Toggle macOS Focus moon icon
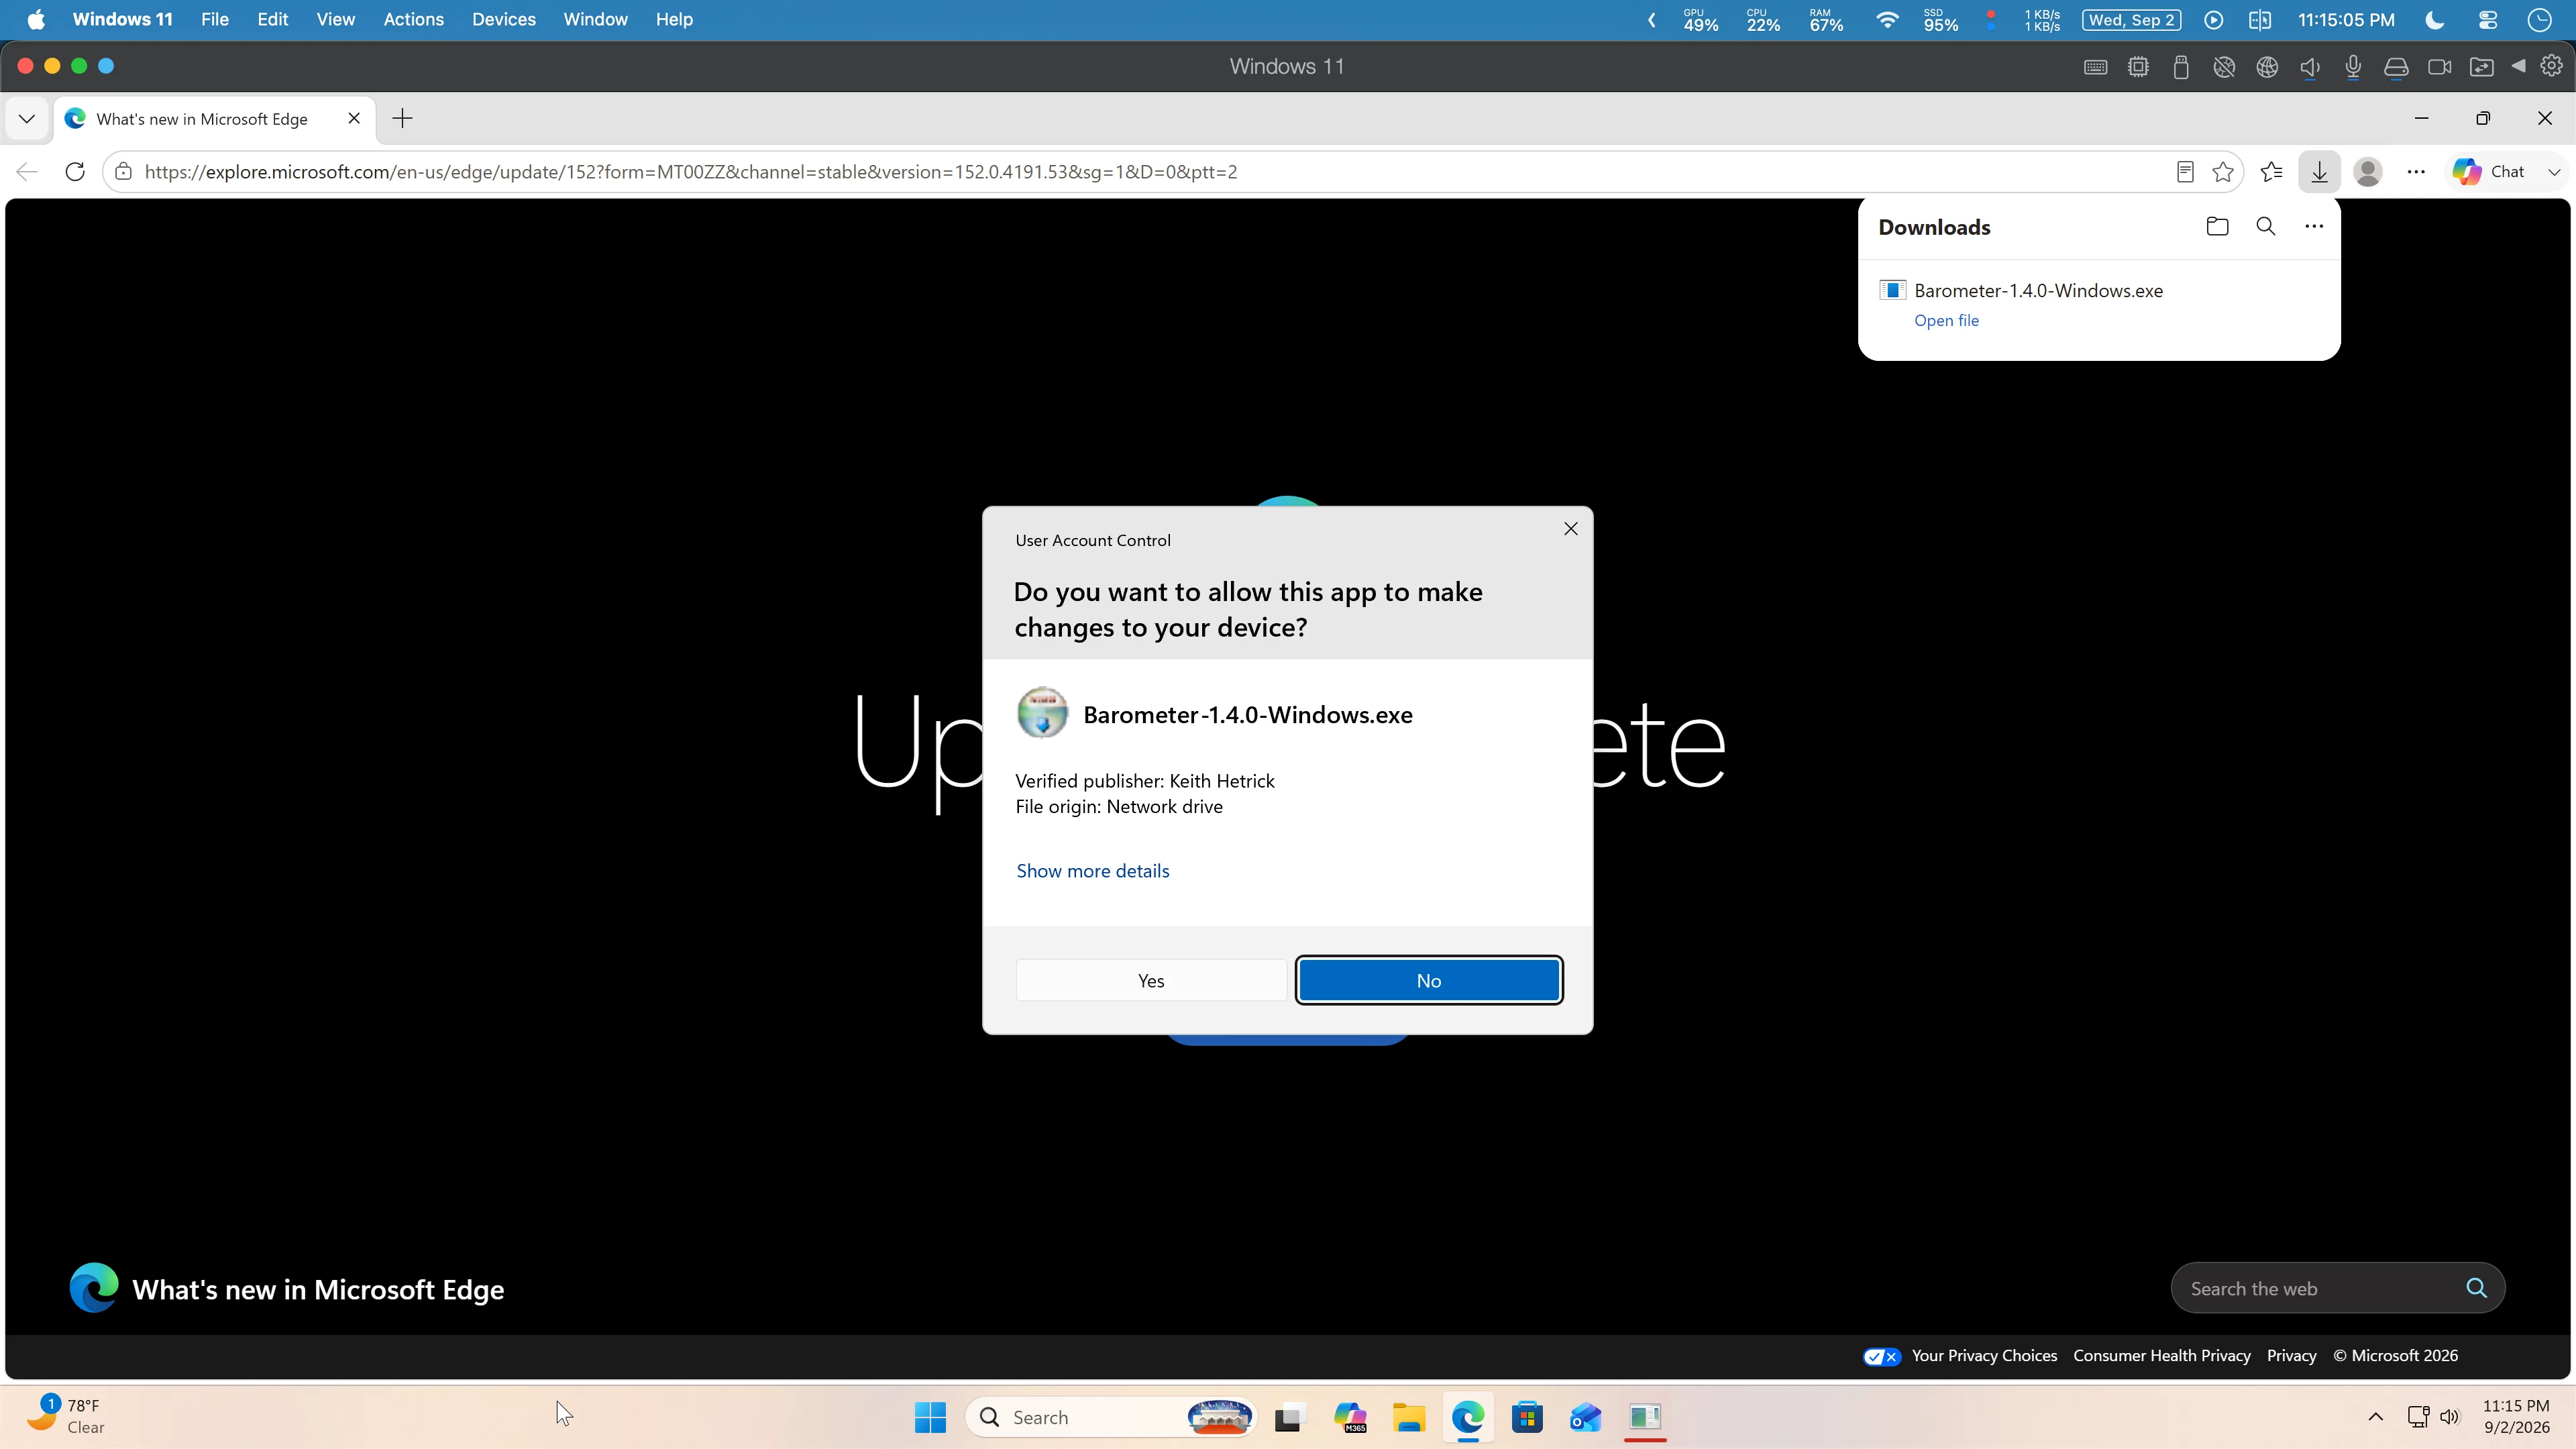The image size is (2576, 1449). pos(2435,20)
